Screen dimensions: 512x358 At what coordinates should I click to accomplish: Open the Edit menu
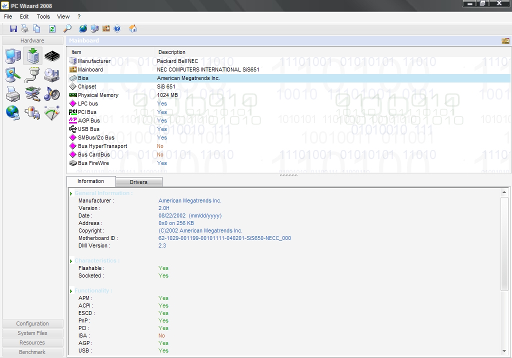(x=24, y=16)
